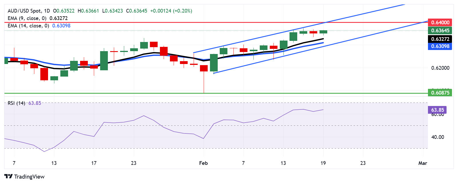Click the black 0.63272 EMA price label

point(440,39)
